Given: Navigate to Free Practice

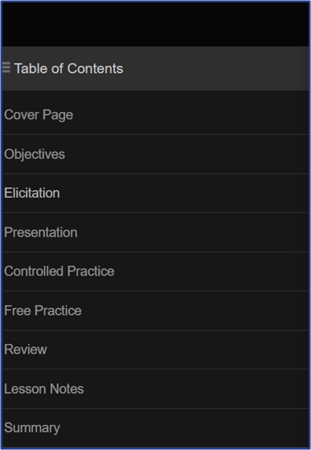Looking at the screenshot, I should coord(43,311).
